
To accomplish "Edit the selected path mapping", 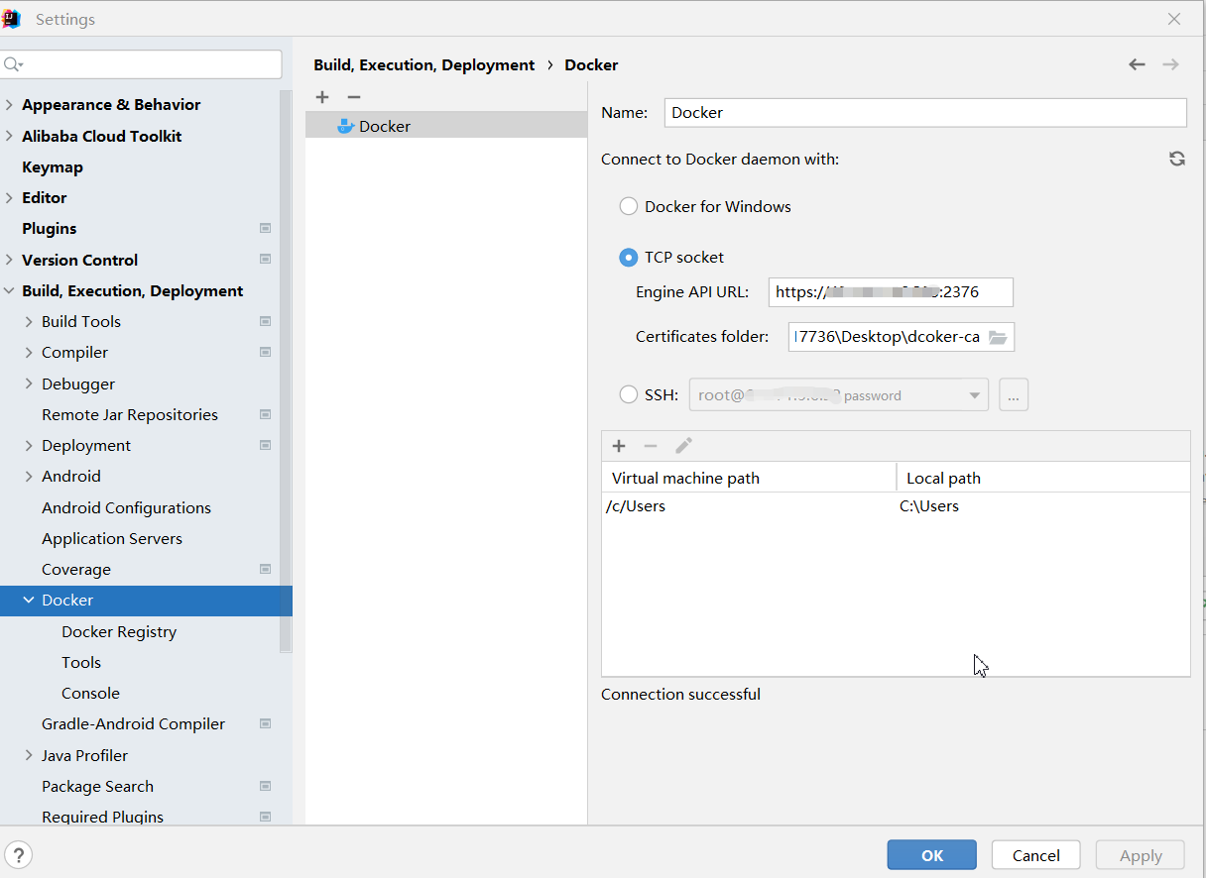I will coord(683,446).
